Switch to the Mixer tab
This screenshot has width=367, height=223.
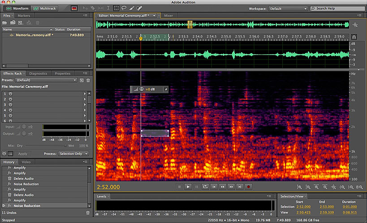[x=168, y=16]
